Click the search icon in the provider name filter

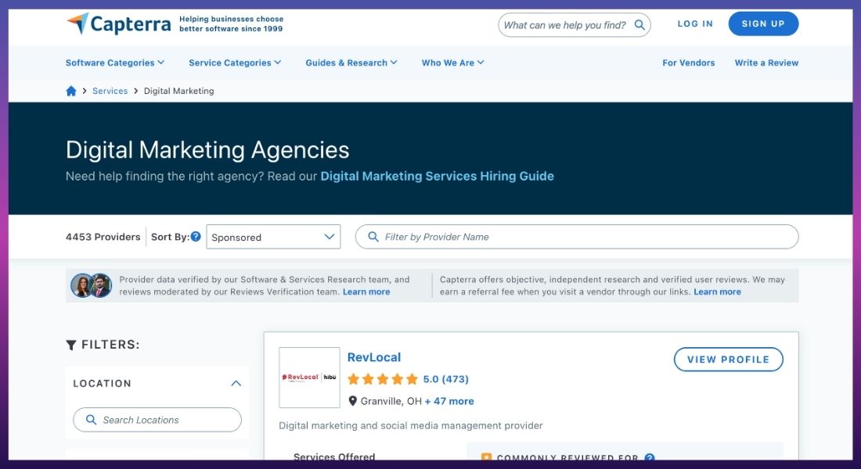pos(373,236)
